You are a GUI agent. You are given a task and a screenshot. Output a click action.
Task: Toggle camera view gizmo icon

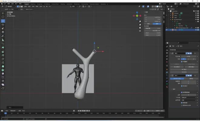pyautogui.click(x=140, y=28)
